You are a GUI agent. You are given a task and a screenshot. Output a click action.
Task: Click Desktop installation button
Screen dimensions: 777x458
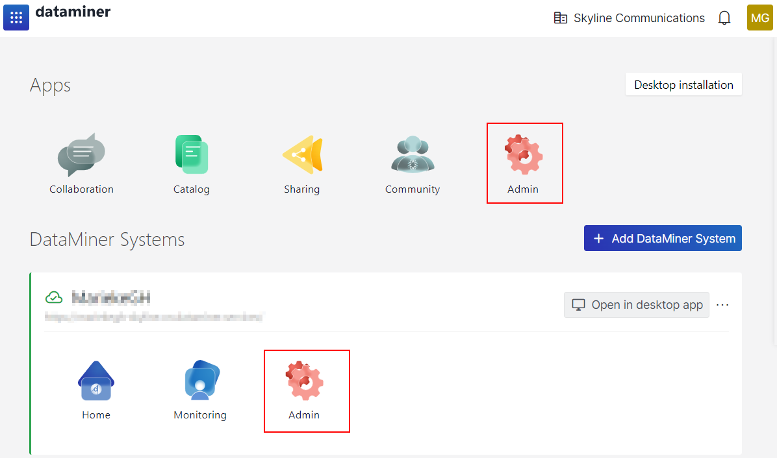[683, 84]
